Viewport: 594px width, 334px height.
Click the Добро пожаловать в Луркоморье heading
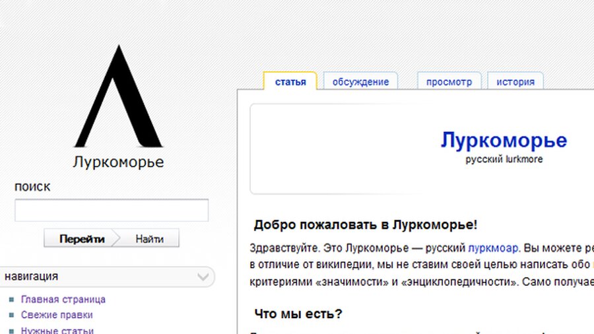pyautogui.click(x=365, y=224)
